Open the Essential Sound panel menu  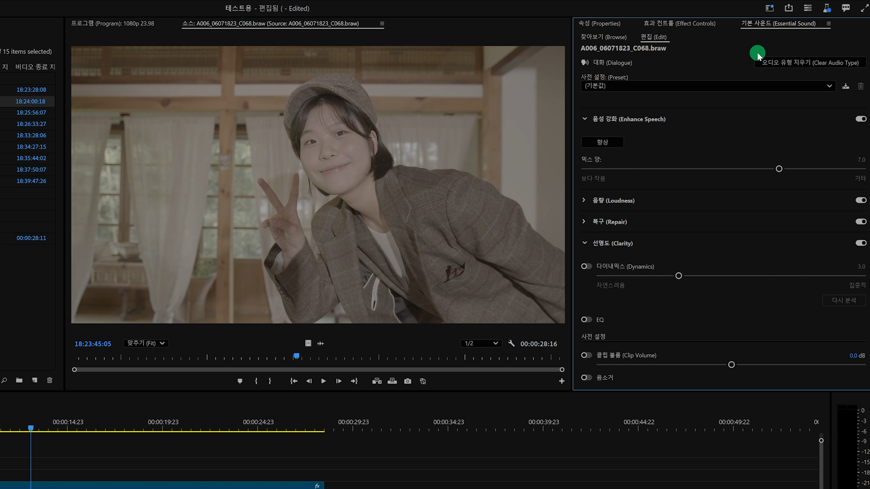(x=828, y=24)
